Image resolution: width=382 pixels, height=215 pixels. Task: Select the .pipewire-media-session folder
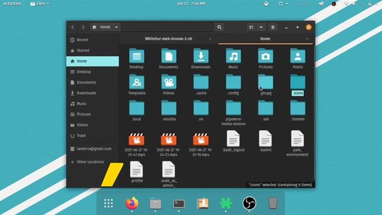coord(233,108)
